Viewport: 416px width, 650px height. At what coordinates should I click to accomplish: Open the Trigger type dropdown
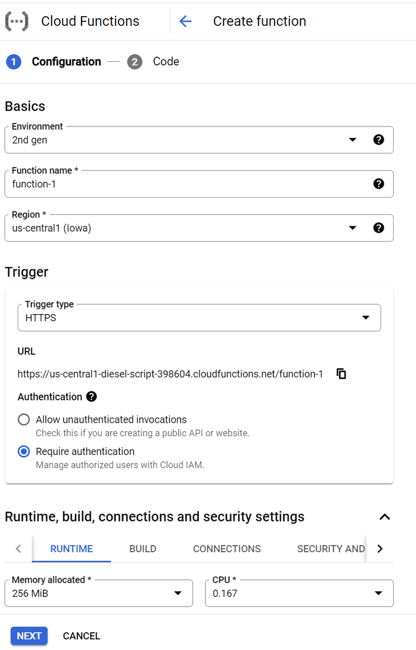click(x=199, y=318)
